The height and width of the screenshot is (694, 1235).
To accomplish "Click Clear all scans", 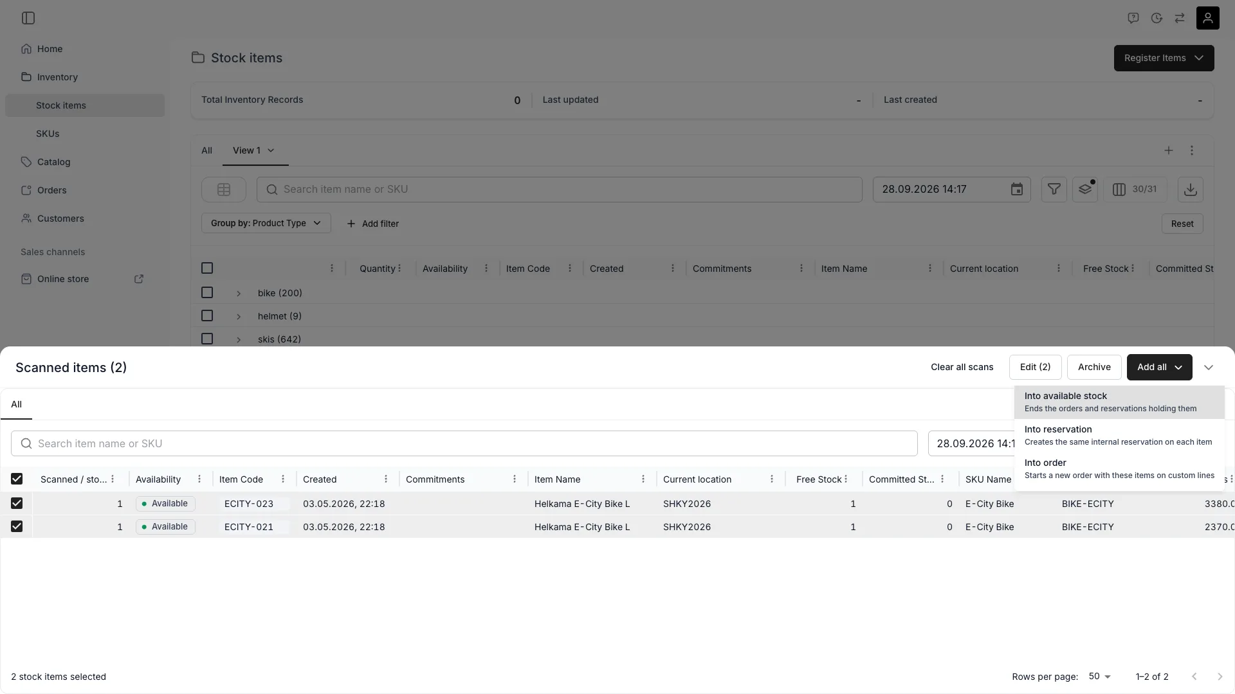I will (962, 368).
